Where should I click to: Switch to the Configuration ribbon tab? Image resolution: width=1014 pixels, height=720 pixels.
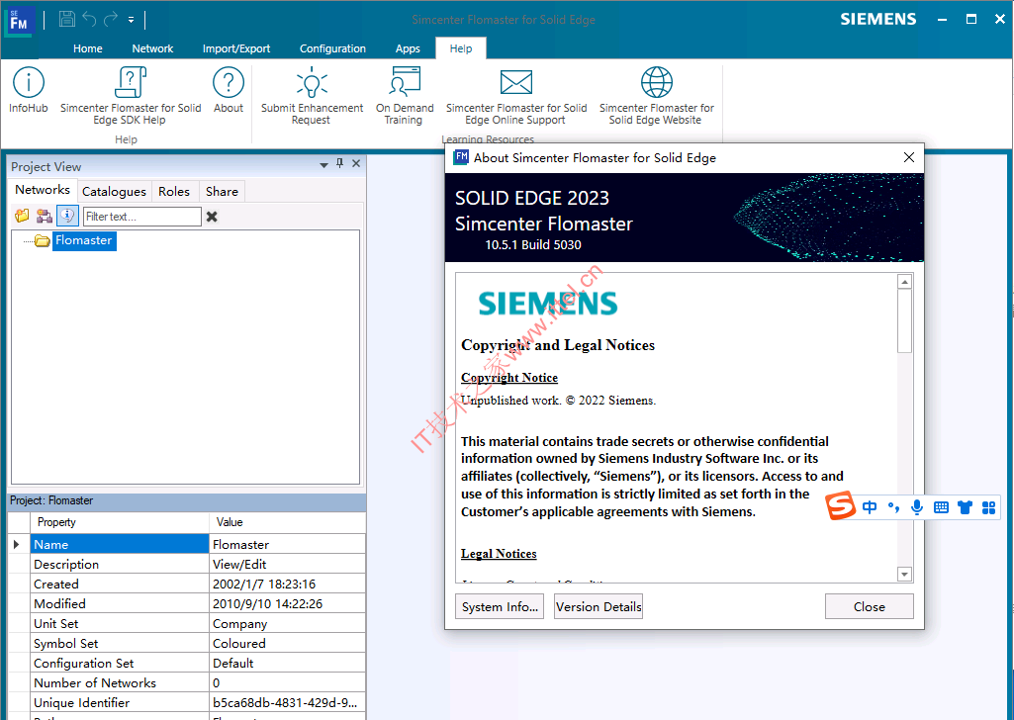(x=332, y=48)
